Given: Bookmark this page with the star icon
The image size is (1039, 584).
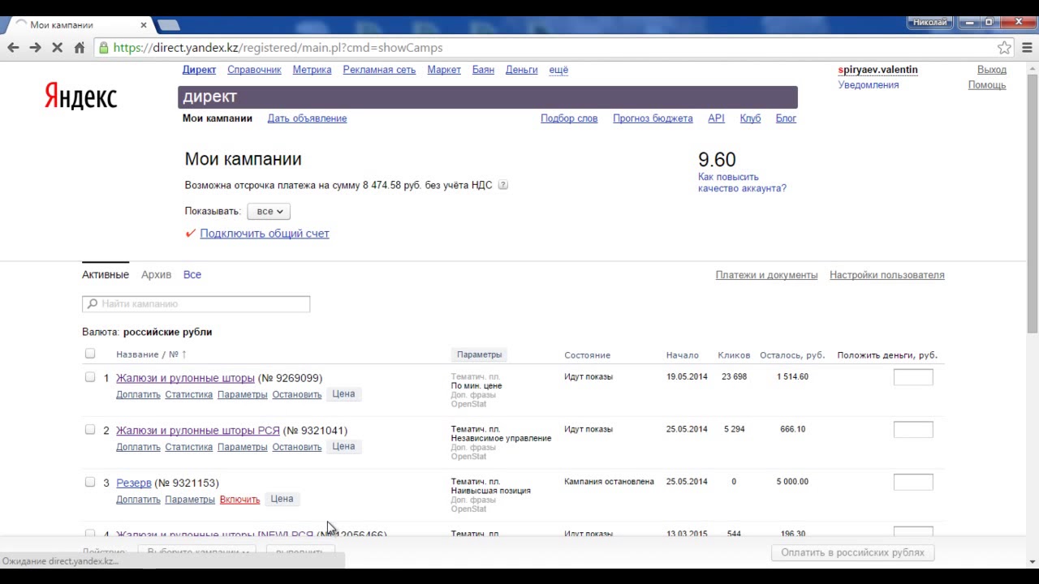Looking at the screenshot, I should 1005,48.
